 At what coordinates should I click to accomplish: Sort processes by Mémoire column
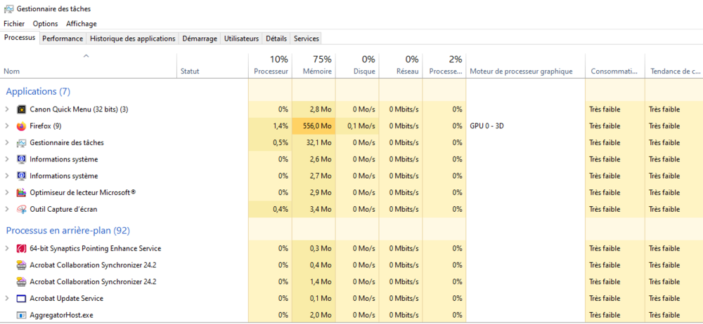(317, 71)
